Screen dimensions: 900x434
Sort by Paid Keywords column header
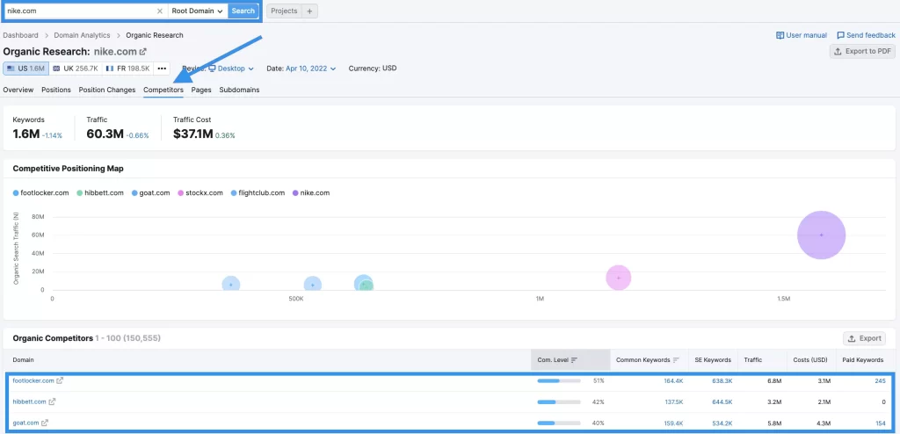(863, 360)
